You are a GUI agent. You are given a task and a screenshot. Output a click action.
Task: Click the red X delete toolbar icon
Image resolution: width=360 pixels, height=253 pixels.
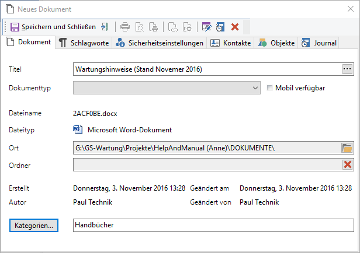pyautogui.click(x=235, y=27)
